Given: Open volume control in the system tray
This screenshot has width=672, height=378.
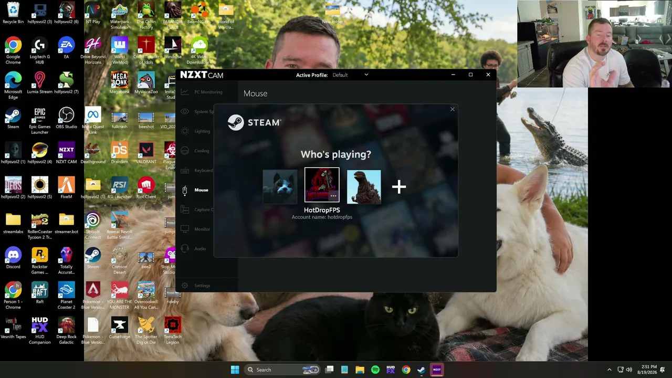Looking at the screenshot, I should click(629, 370).
